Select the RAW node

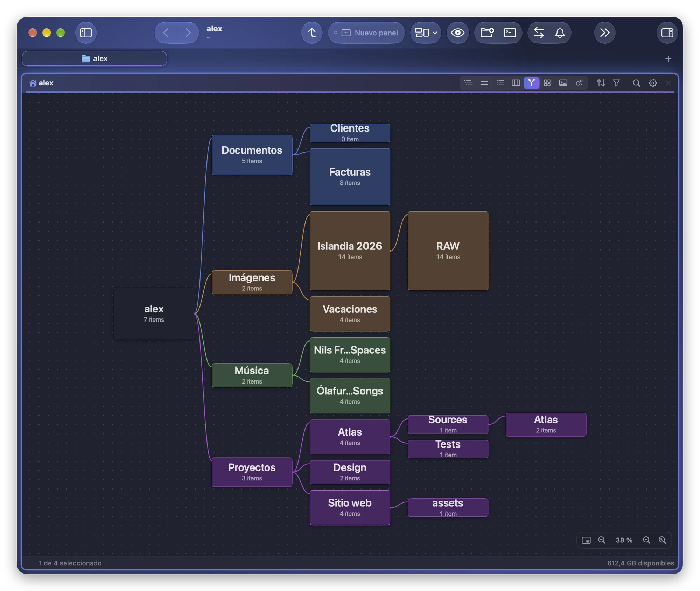pyautogui.click(x=448, y=251)
